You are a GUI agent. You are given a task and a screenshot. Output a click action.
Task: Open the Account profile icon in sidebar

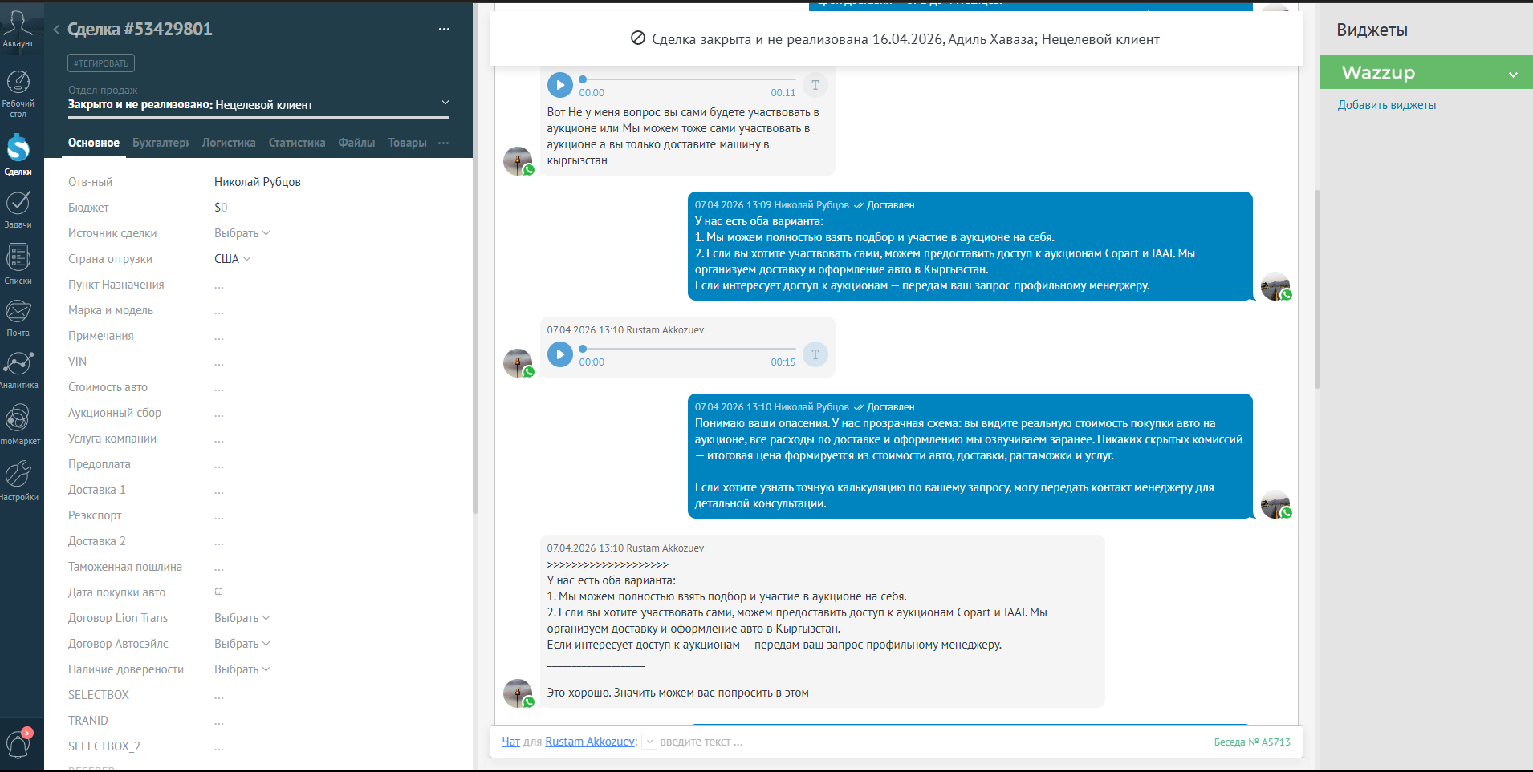click(x=18, y=29)
